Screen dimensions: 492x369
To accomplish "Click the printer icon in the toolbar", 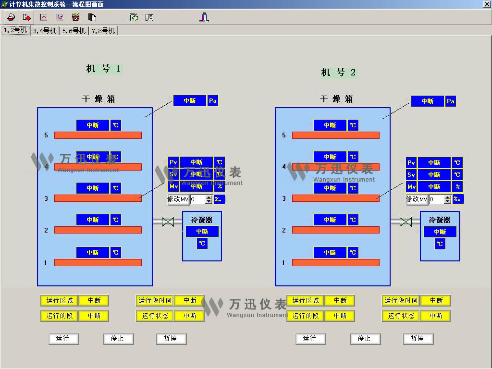I will pyautogui.click(x=11, y=17).
